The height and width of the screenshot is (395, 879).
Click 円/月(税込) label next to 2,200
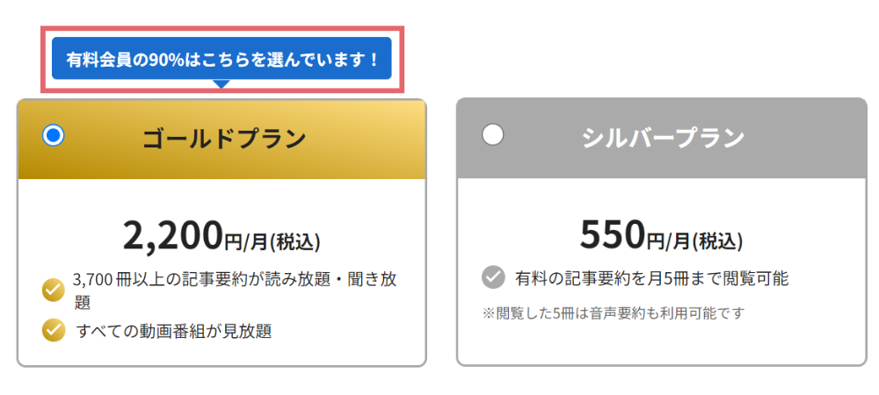272,240
